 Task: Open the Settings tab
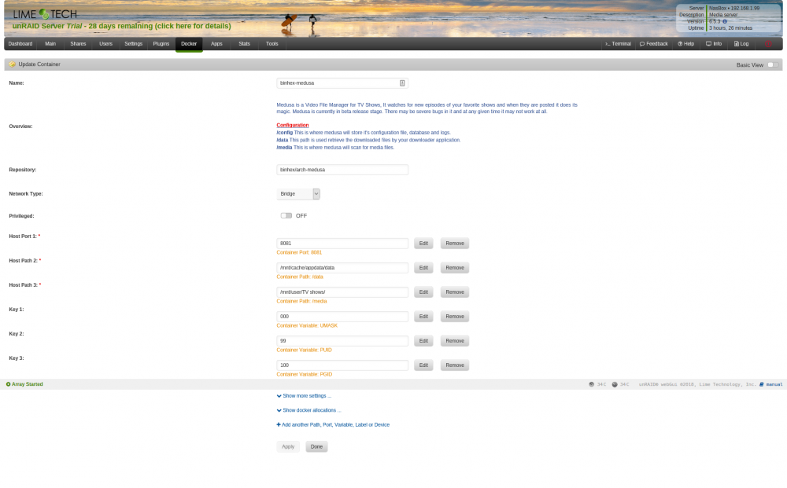(134, 44)
